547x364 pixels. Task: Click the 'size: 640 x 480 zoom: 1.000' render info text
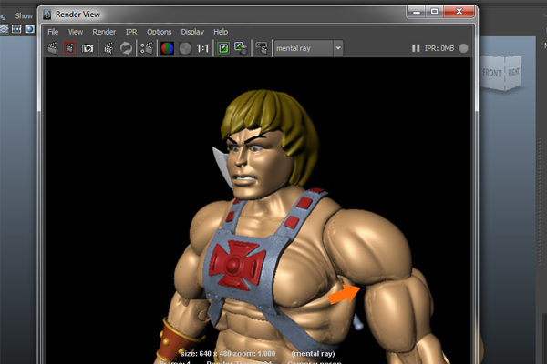[x=228, y=354]
